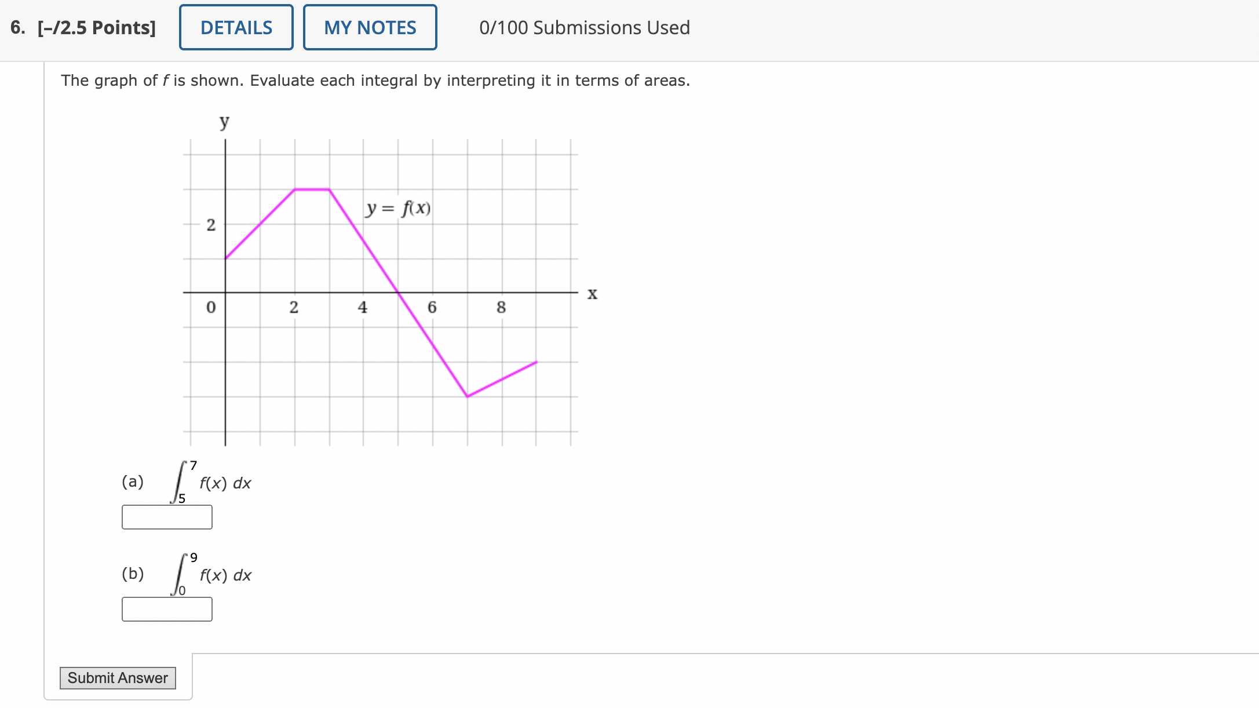The height and width of the screenshot is (708, 1259).
Task: Select the (a) part label
Action: (133, 481)
